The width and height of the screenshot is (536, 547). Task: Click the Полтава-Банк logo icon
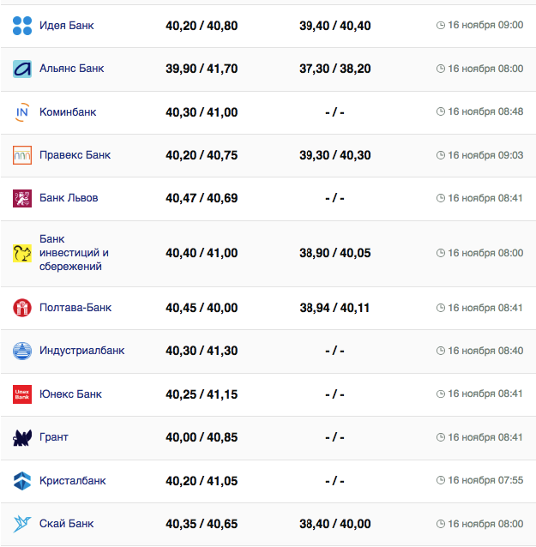point(22,308)
